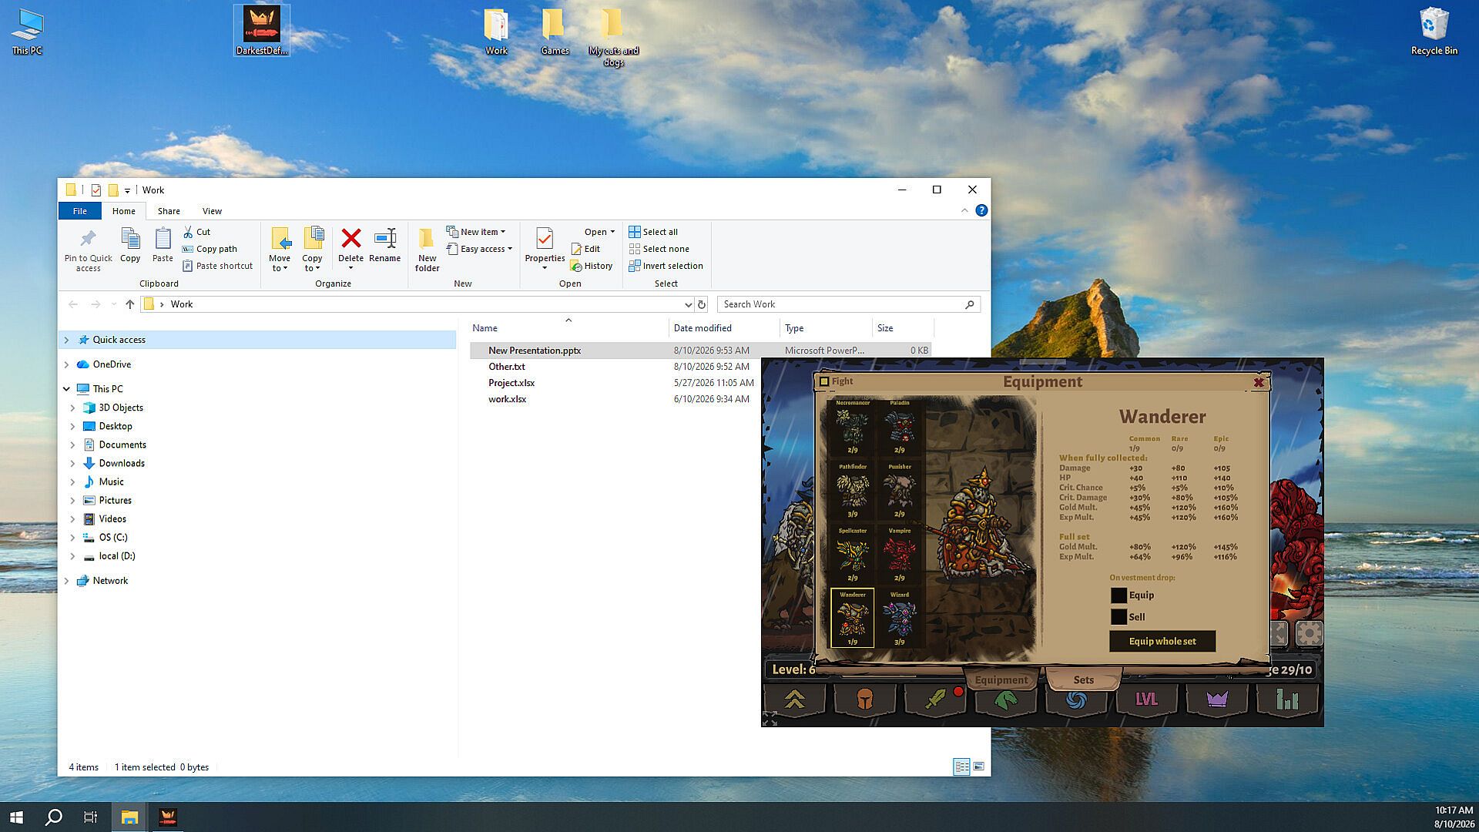The width and height of the screenshot is (1479, 832).
Task: Switch to the Home ribbon tab
Action: click(x=123, y=211)
